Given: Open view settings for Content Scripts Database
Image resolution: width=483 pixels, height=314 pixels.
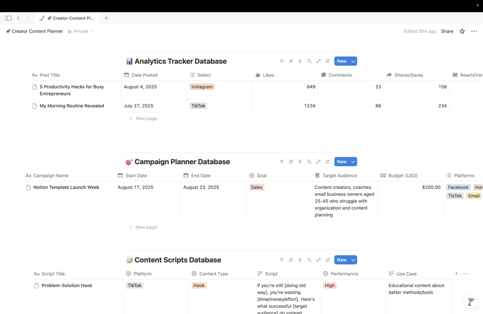Looking at the screenshot, I should (x=328, y=260).
